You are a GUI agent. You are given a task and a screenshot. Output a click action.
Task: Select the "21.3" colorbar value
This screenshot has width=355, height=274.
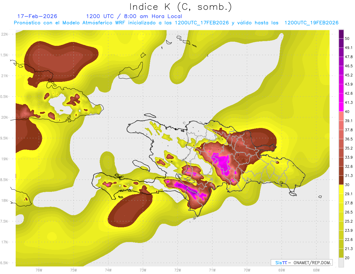(349, 249)
